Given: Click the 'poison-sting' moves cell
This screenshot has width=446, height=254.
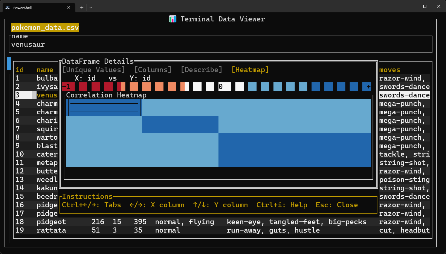Looking at the screenshot, I should tap(405, 179).
